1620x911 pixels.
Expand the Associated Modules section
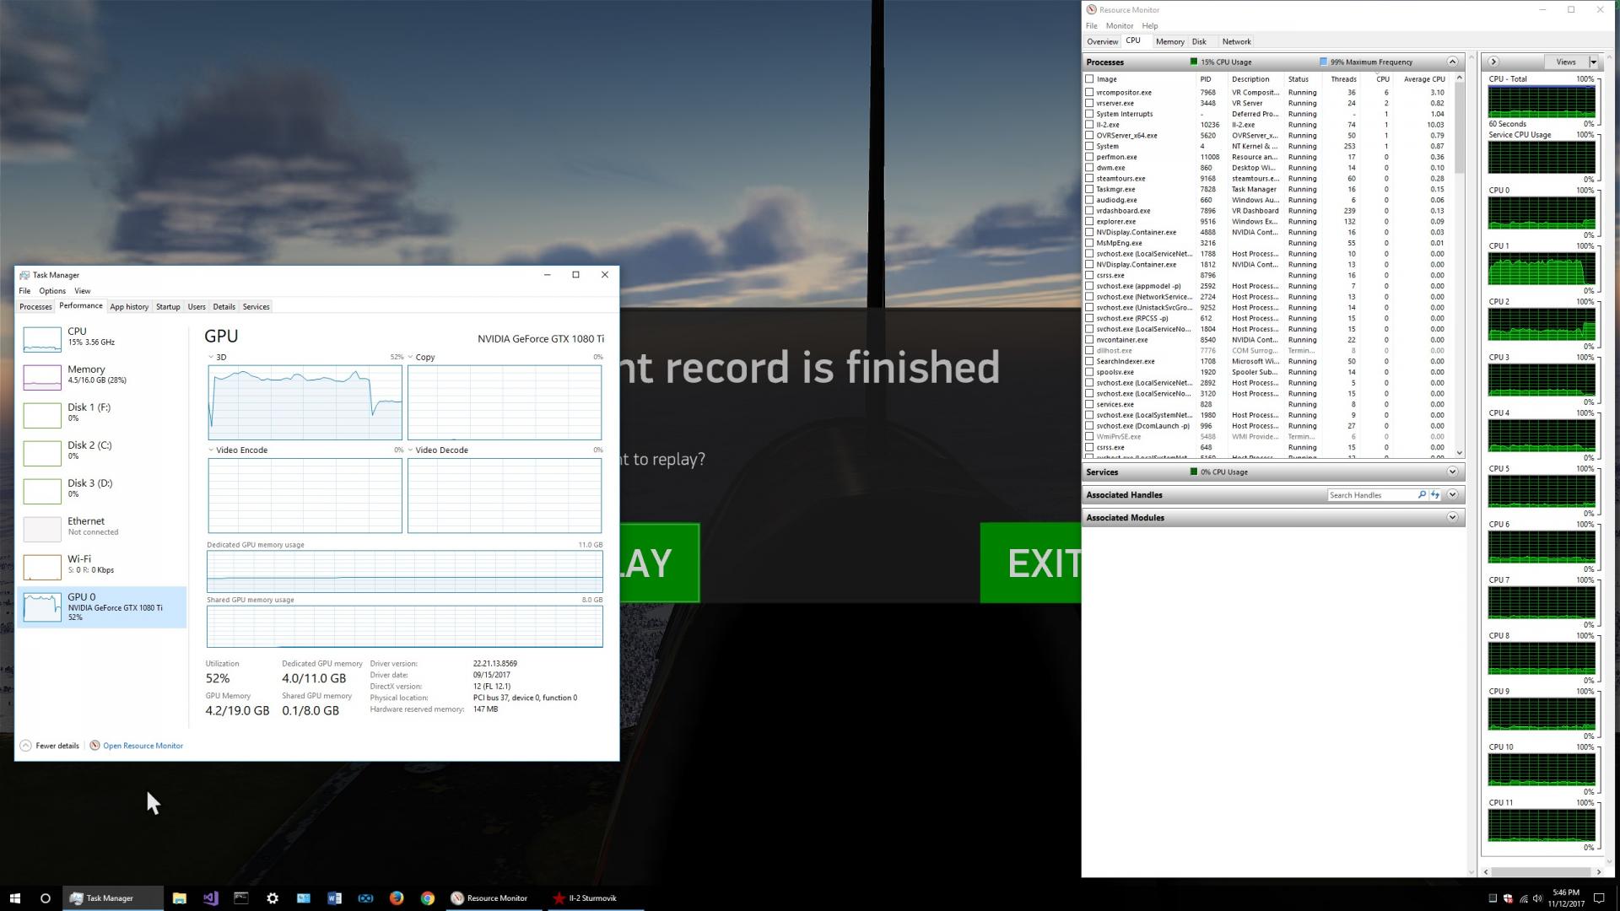click(1452, 518)
